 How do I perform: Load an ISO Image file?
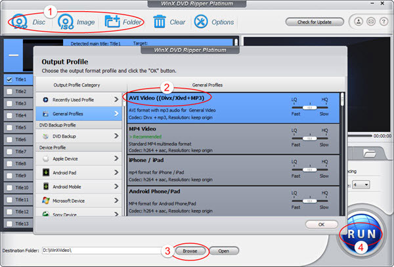(66, 22)
